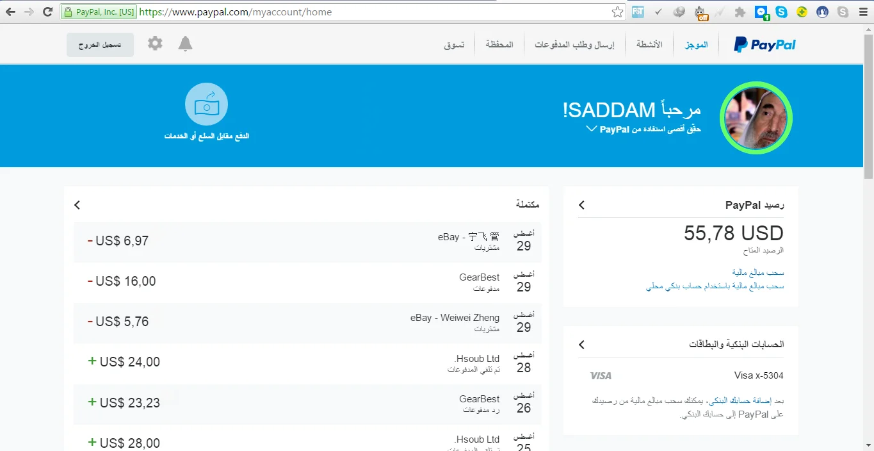The image size is (874, 451).
Task: Click the تسجيل الخروج logout button
Action: (100, 45)
